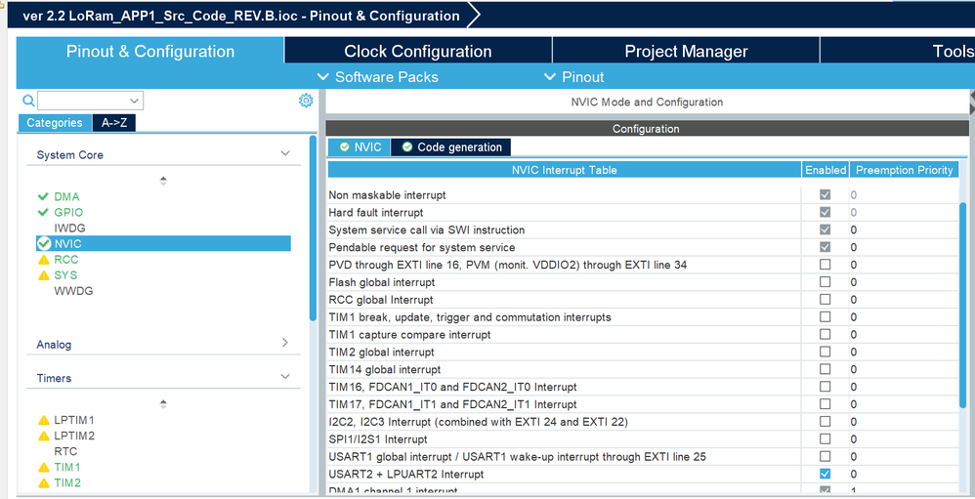The width and height of the screenshot is (975, 499).
Task: Open DMA in System Core list
Action: 66,196
